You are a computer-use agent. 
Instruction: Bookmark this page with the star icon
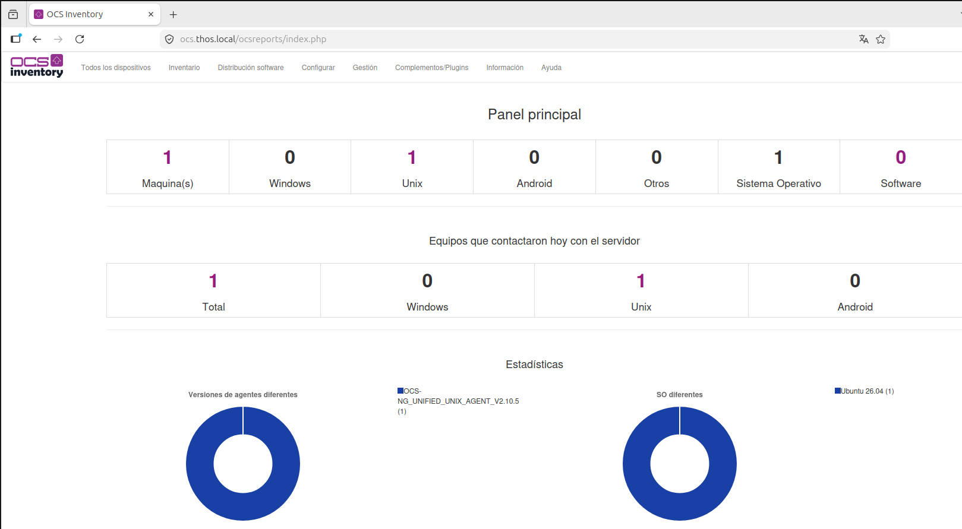coord(881,39)
